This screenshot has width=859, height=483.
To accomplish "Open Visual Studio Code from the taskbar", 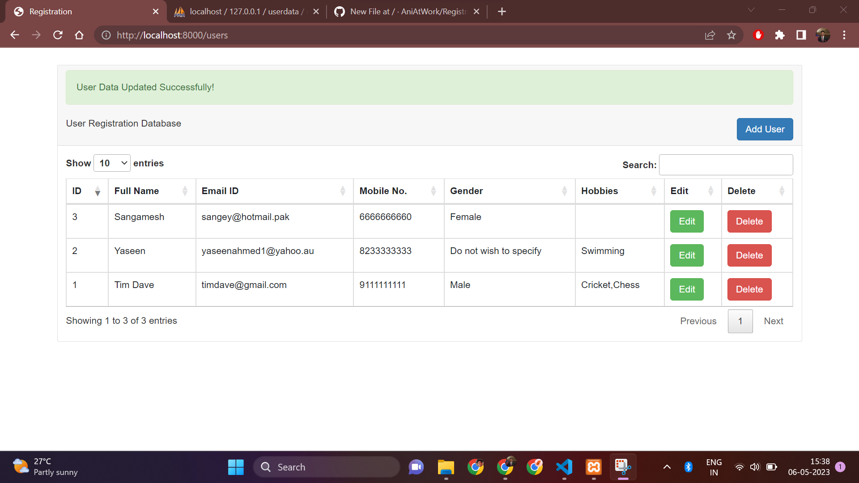I will 564,466.
